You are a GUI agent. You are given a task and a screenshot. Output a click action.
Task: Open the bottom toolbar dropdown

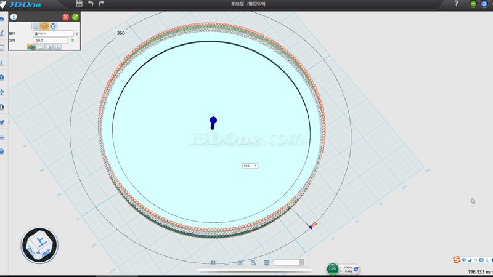coord(301,262)
